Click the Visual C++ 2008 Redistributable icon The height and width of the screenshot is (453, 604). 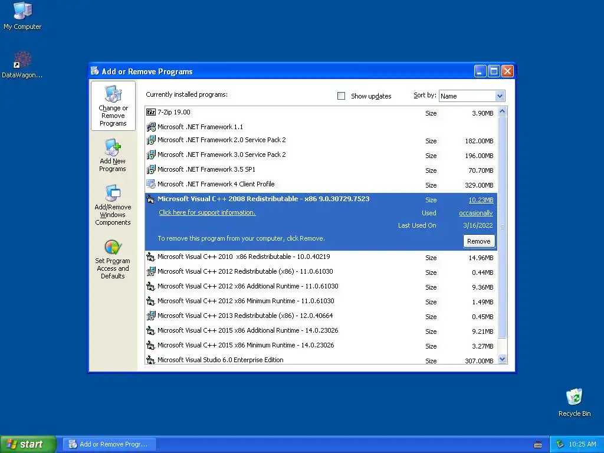(150, 199)
